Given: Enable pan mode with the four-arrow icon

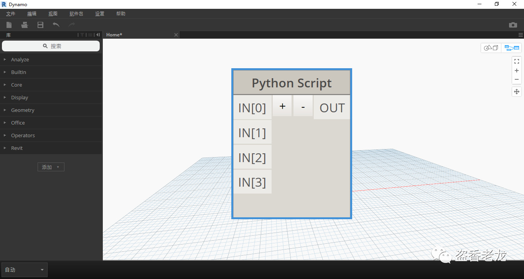Looking at the screenshot, I should (516, 92).
